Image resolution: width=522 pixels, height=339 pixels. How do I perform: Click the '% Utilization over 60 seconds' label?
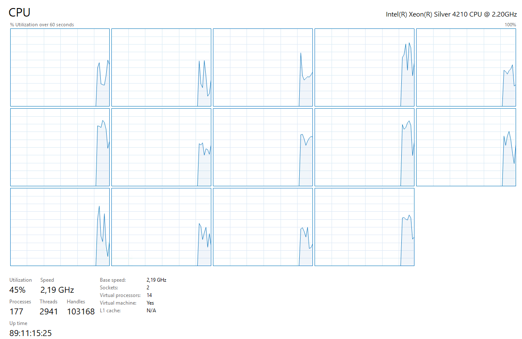click(x=42, y=25)
